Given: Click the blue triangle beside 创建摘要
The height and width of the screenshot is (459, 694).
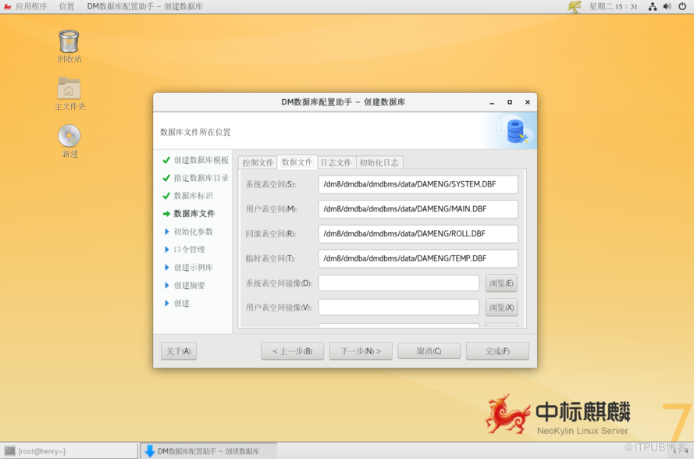Looking at the screenshot, I should (x=167, y=285).
